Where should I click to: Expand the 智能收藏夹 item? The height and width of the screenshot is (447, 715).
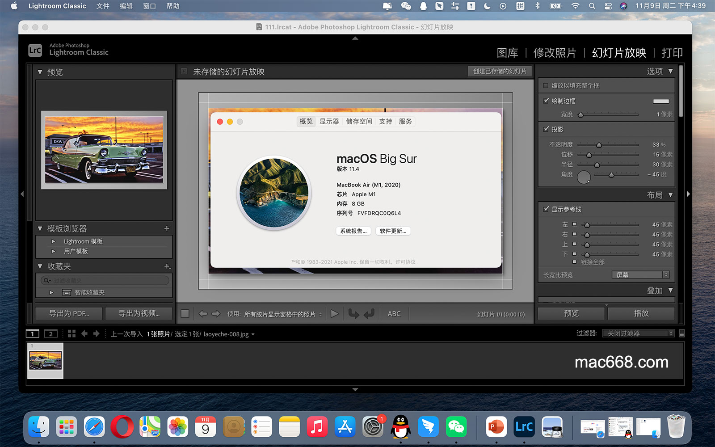click(x=51, y=292)
